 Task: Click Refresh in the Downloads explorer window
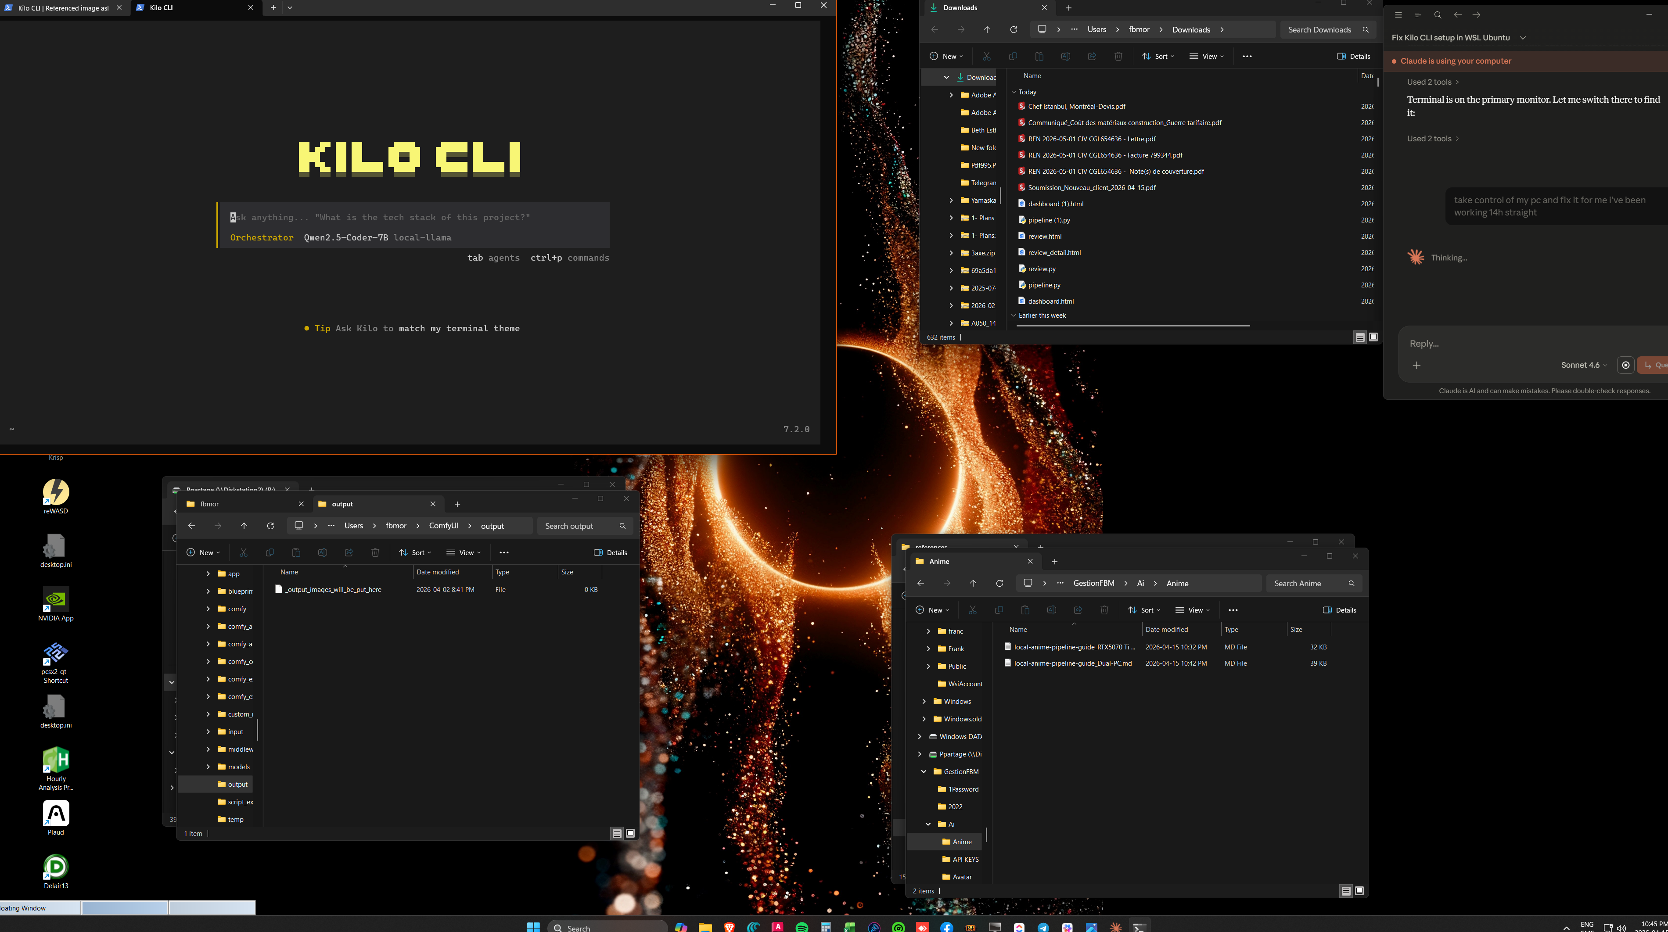coord(1014,30)
